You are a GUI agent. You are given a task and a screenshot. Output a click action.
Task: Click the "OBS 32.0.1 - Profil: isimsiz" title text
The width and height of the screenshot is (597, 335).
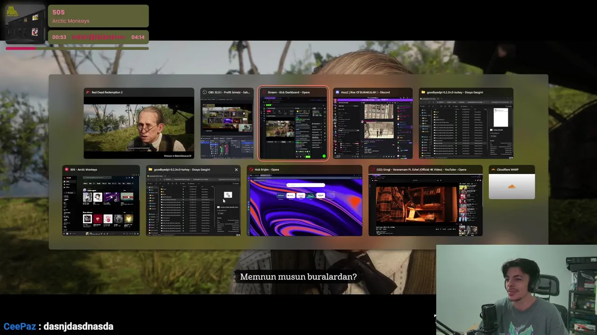pyautogui.click(x=229, y=92)
